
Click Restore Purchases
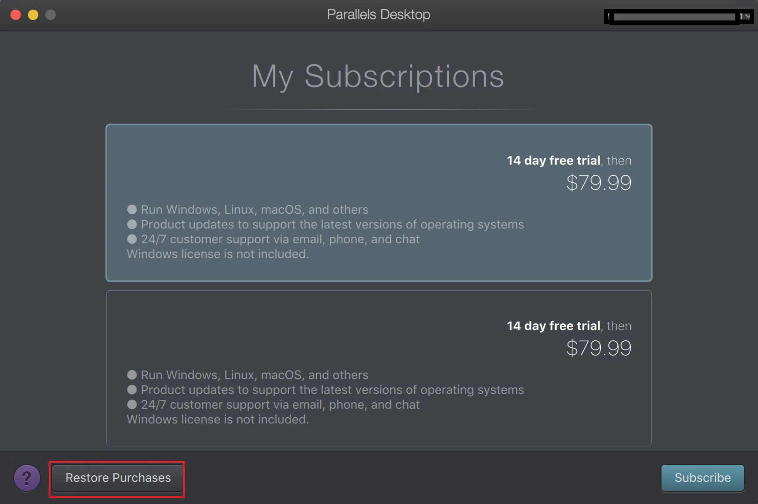coord(118,477)
